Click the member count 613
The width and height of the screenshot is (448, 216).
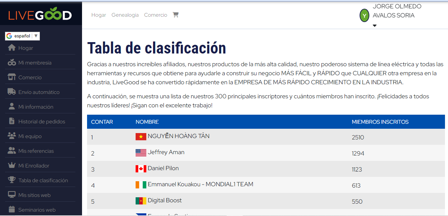(x=356, y=186)
